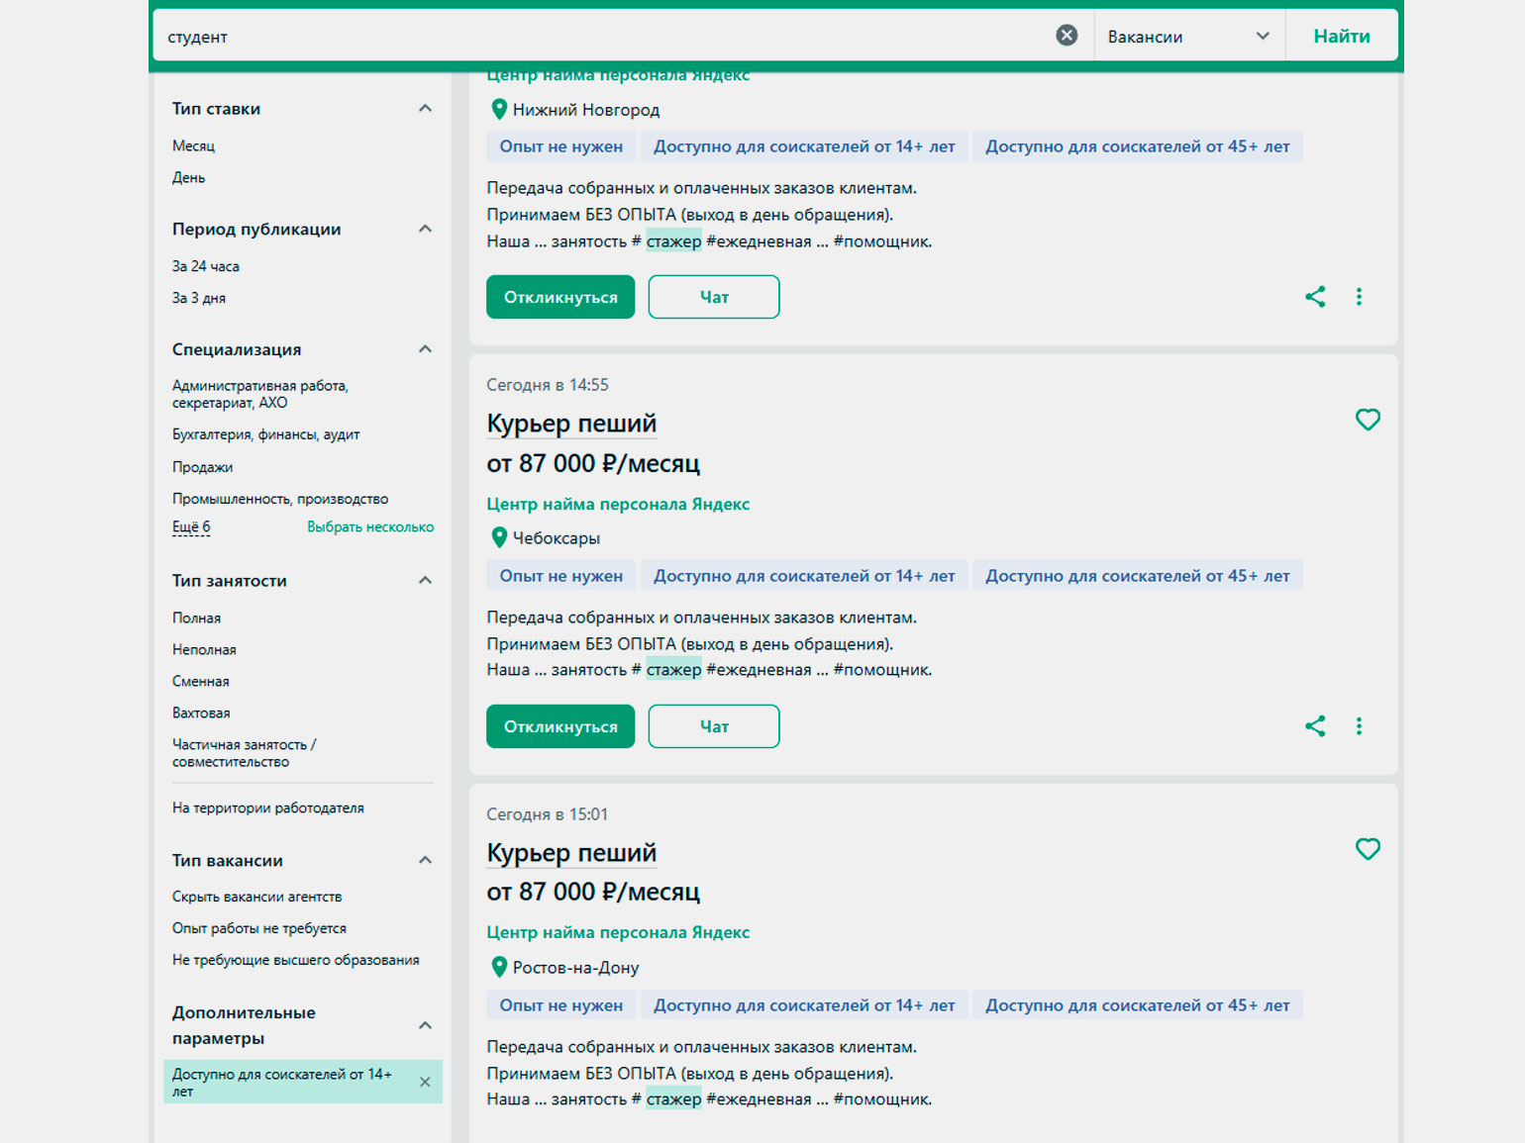The image size is (1525, 1143).
Task: Select the Месяц rate filter
Action: pos(193,145)
